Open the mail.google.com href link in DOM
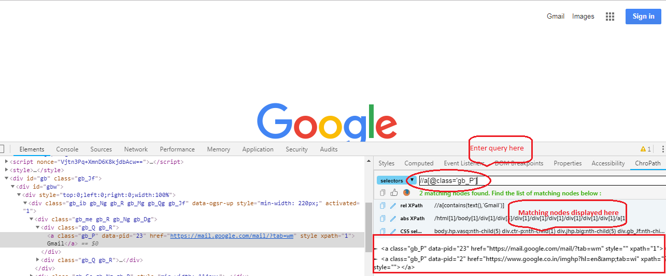The height and width of the screenshot is (276, 666). 232,236
